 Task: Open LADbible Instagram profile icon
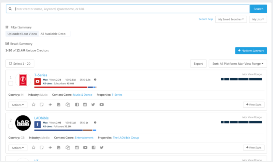[77, 147]
